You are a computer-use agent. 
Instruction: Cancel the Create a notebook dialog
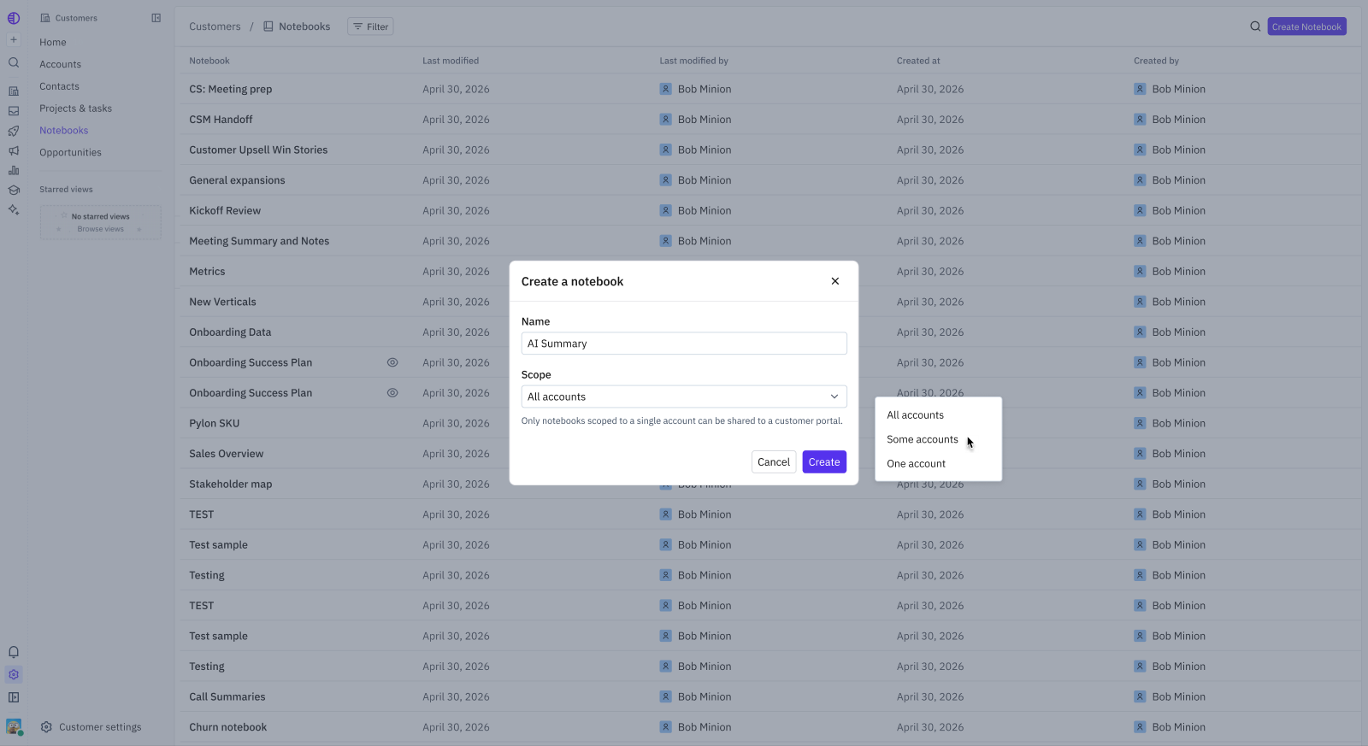(774, 462)
